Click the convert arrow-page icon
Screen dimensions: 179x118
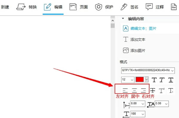tap(21, 7)
